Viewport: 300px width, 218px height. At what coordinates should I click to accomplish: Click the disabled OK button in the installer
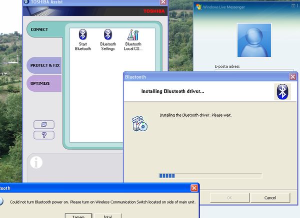229,198
